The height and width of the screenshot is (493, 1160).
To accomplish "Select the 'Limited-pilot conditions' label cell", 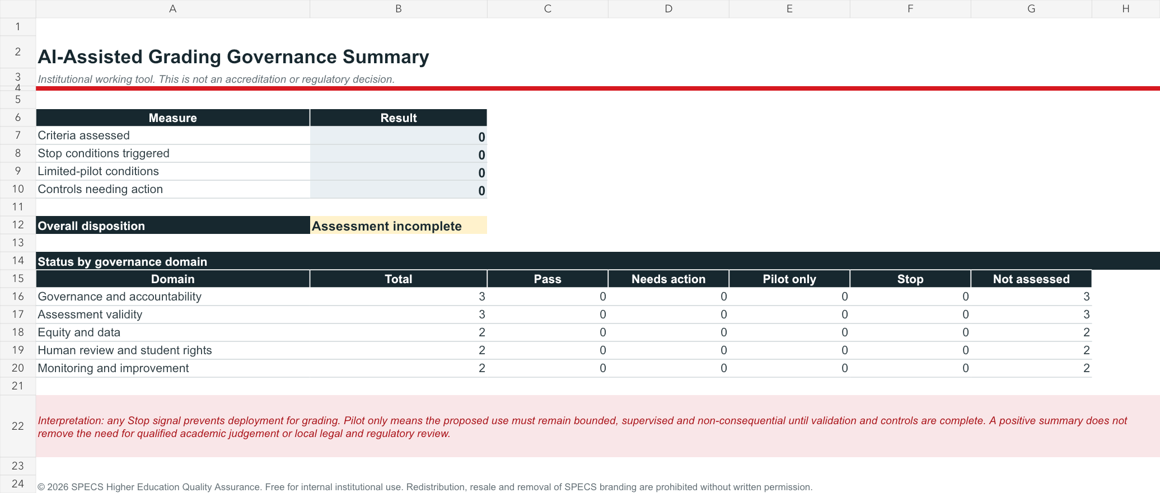I will [x=173, y=171].
